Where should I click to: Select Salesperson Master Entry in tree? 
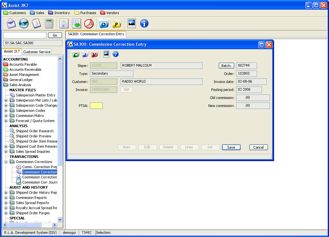pos(35,95)
